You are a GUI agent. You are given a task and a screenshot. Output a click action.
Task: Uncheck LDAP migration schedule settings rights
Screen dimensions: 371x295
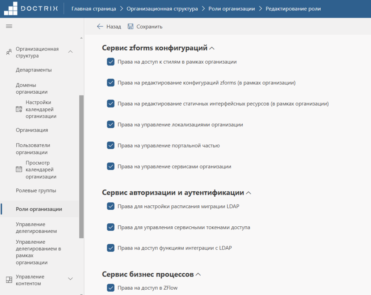111,206
